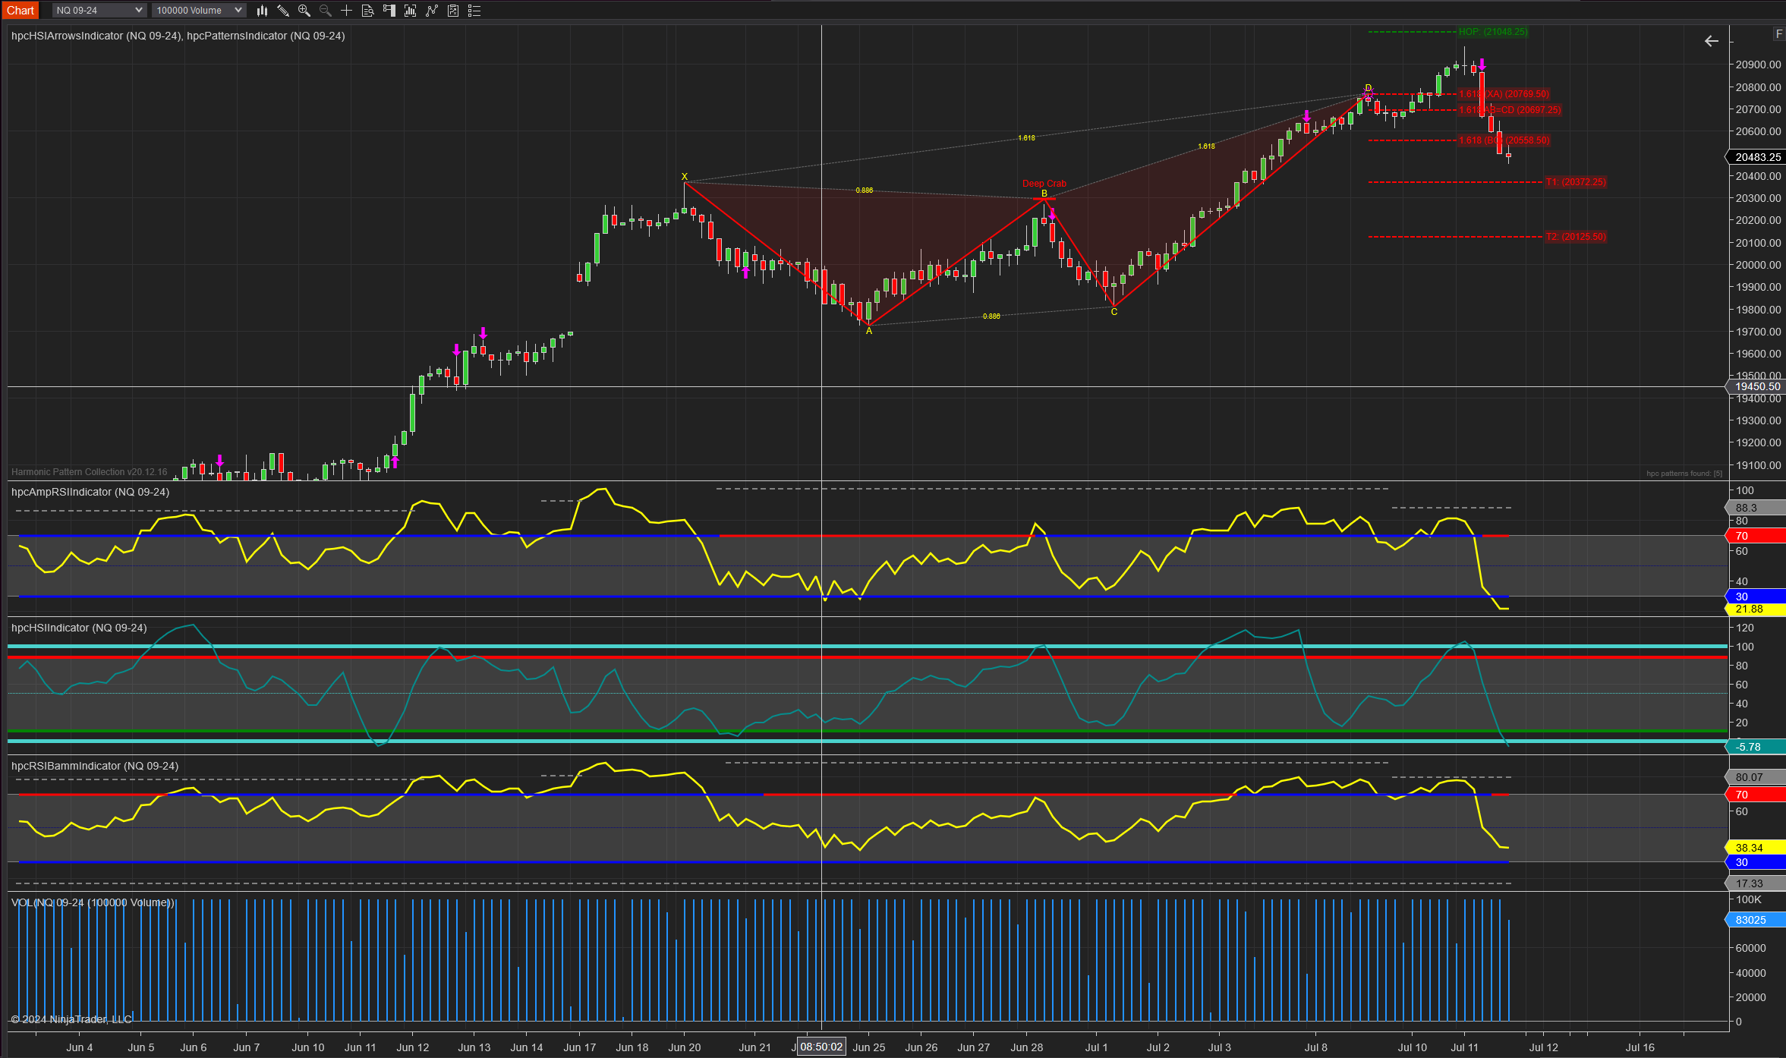Enable the crosshair cursor tool
This screenshot has height=1058, width=1786.
coord(347,11)
